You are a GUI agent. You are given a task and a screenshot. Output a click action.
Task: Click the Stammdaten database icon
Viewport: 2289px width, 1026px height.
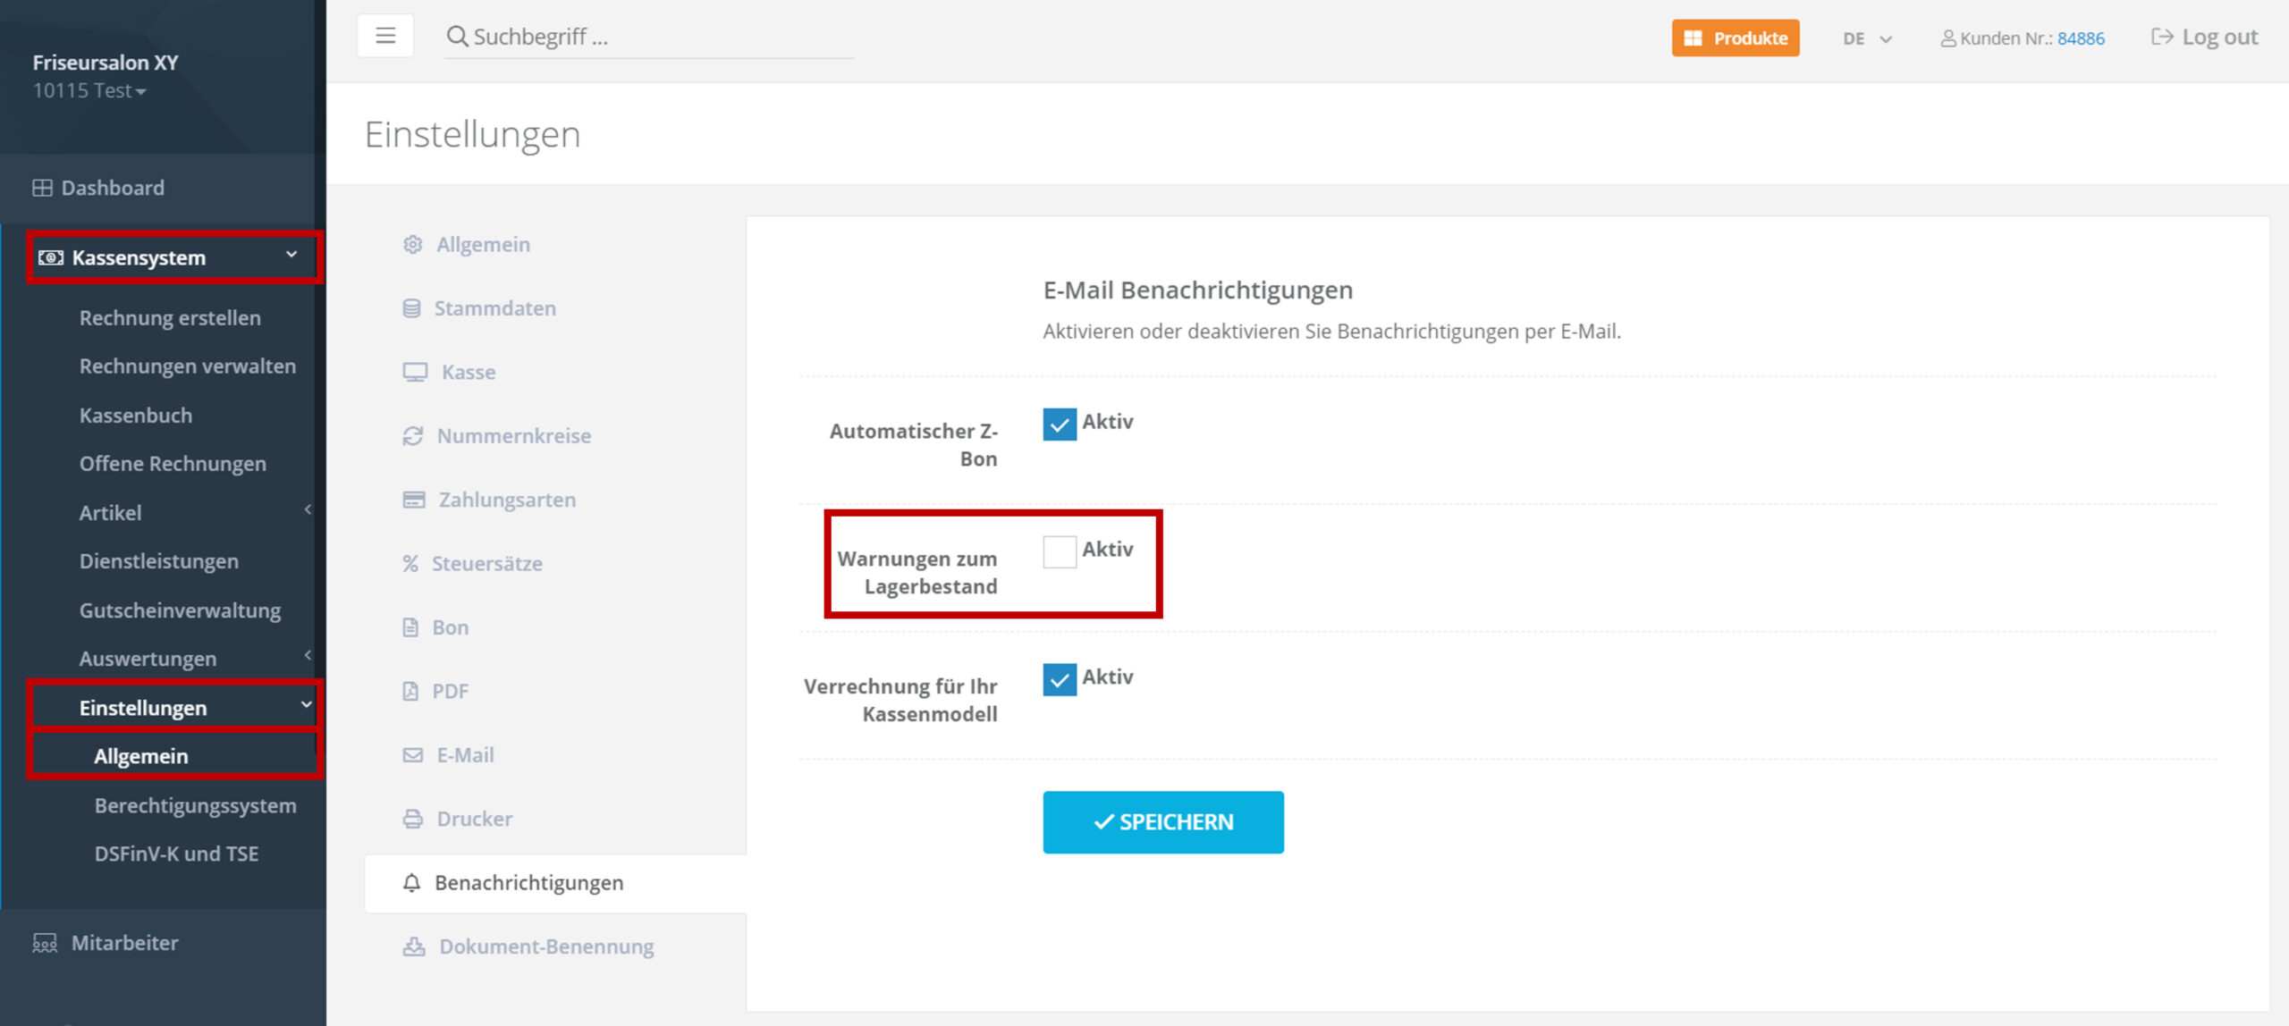[x=411, y=308]
